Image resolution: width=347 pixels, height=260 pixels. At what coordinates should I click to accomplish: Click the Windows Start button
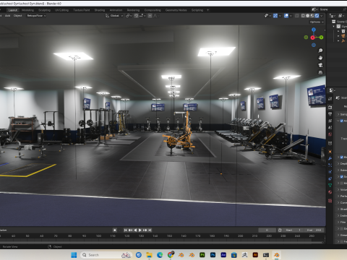click(74, 255)
